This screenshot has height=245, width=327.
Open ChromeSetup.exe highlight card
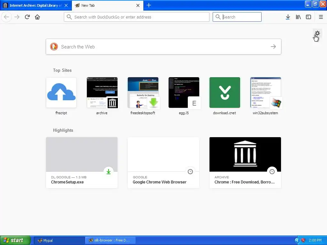[82, 162]
